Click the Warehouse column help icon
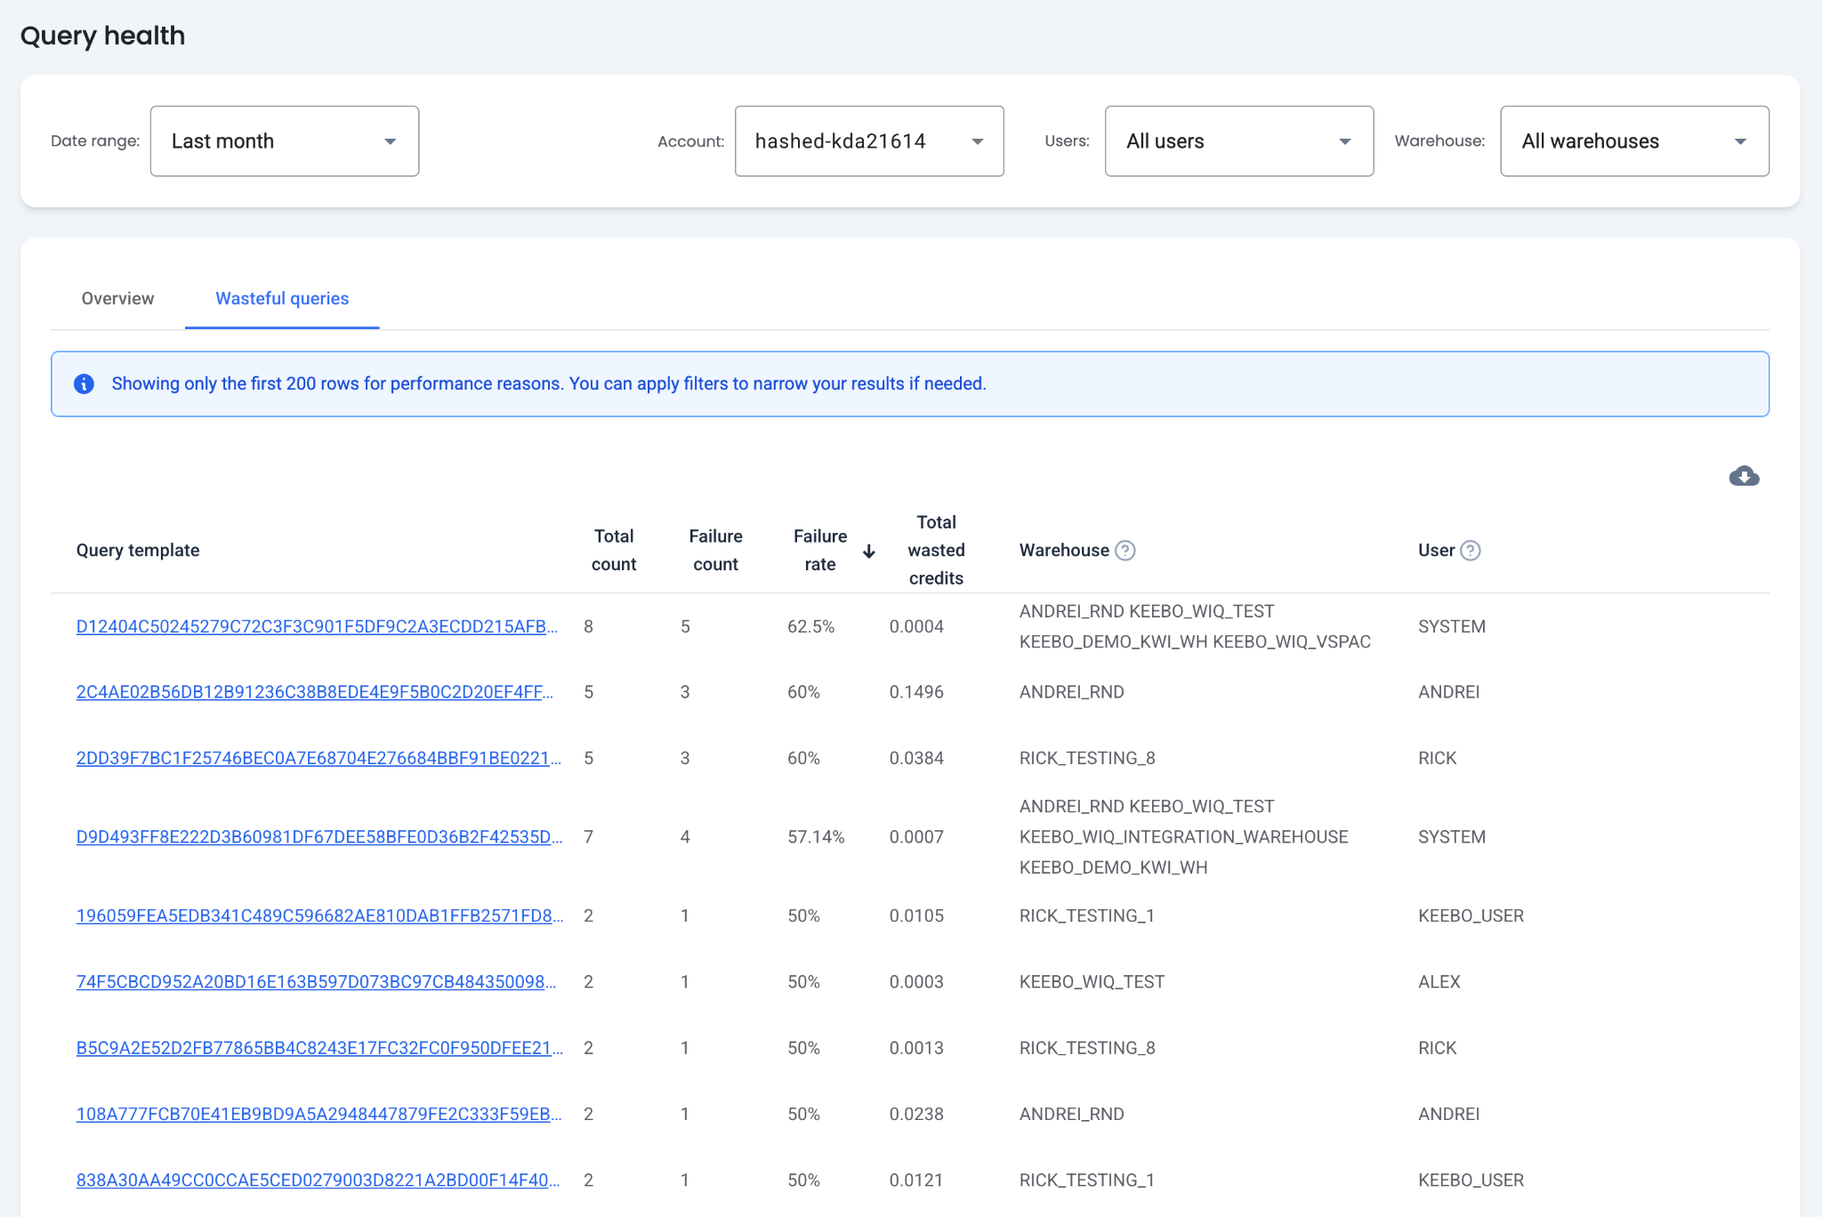 (x=1125, y=551)
